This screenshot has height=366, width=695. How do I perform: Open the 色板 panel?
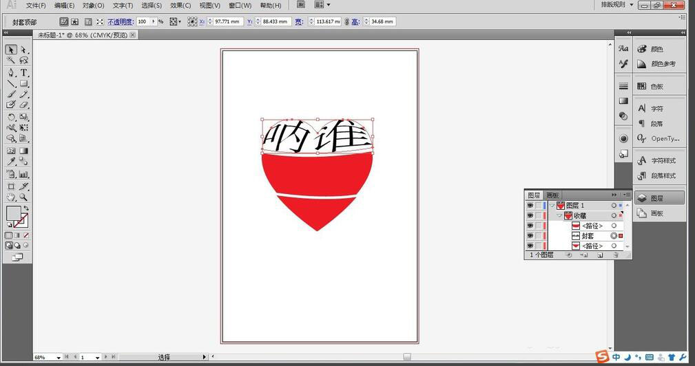tap(658, 86)
